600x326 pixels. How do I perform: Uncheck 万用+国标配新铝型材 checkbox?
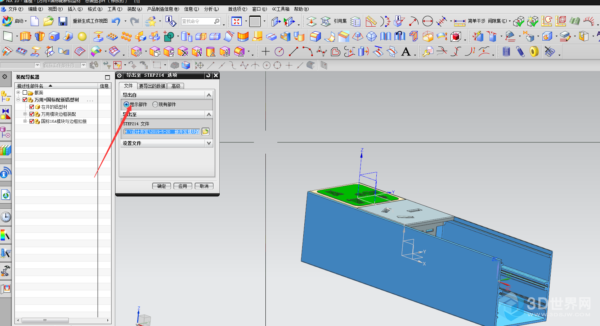[x=25, y=100]
